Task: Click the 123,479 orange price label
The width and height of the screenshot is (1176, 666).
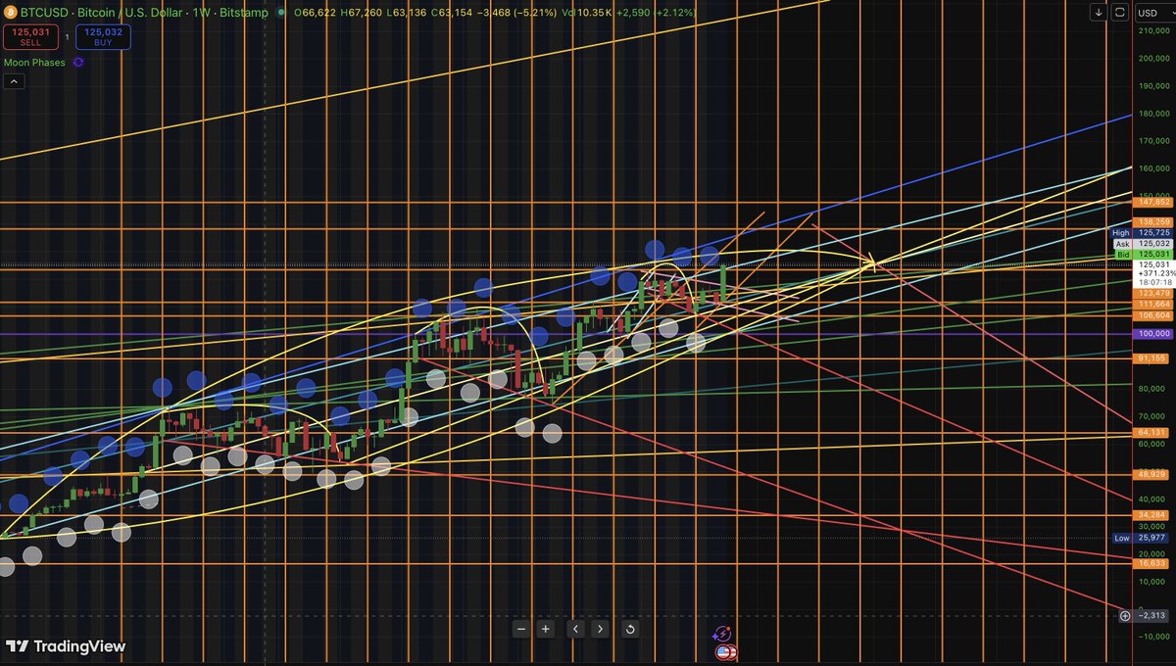Action: click(1152, 293)
